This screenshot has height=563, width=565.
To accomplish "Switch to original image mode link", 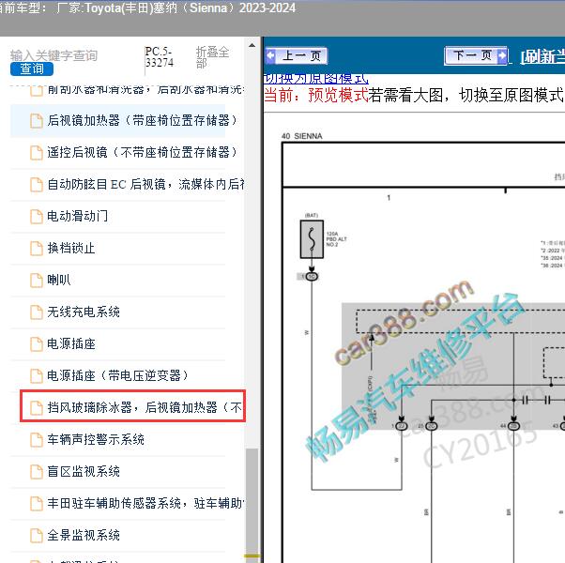I will [316, 79].
